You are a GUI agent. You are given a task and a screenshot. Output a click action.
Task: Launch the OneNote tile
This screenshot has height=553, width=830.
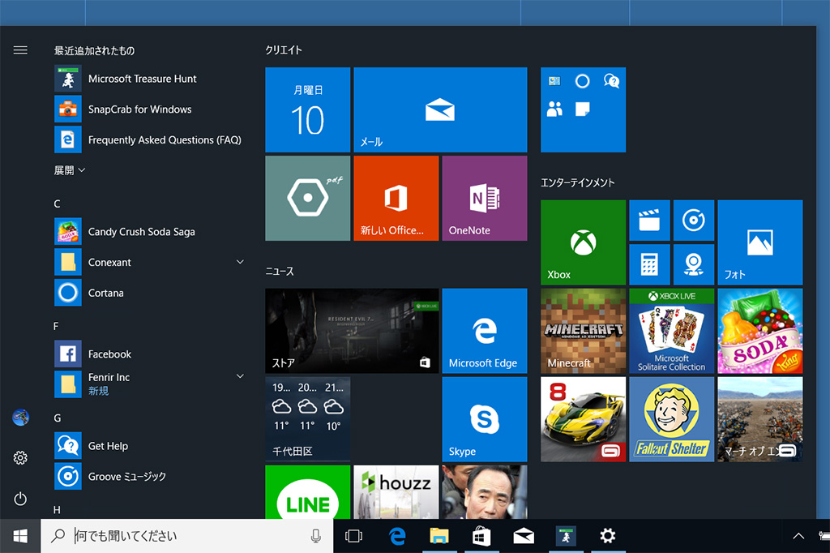[484, 198]
